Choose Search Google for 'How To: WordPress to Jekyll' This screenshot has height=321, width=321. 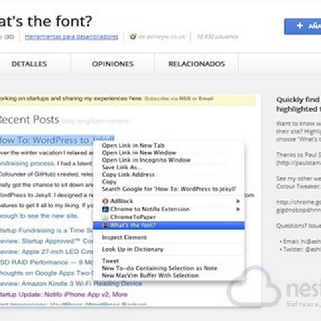(169, 189)
